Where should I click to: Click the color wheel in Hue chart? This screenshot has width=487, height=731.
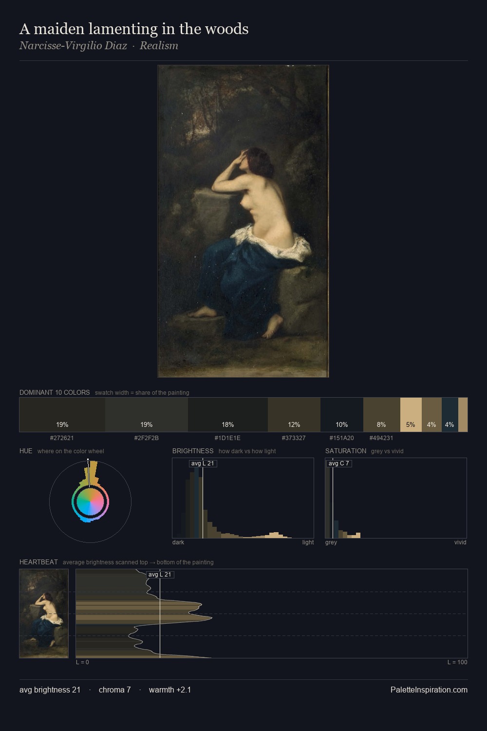click(x=90, y=502)
